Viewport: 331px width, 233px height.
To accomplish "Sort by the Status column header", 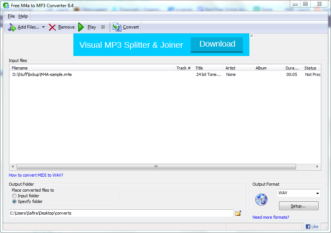I will click(311, 68).
